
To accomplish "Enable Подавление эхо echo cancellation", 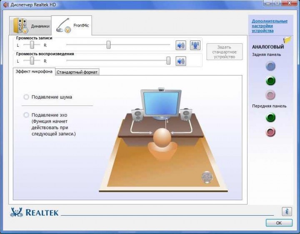I will tap(26, 115).
